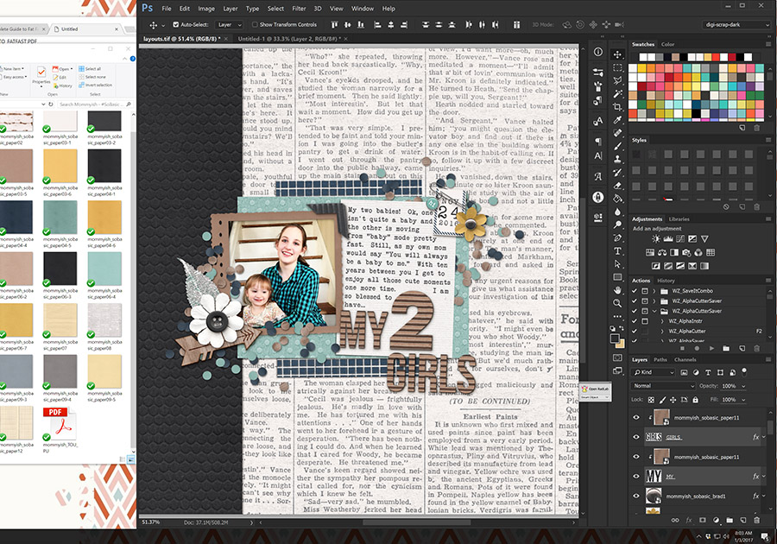Open the layer Kind filter dropdown
The width and height of the screenshot is (777, 544).
(x=654, y=372)
